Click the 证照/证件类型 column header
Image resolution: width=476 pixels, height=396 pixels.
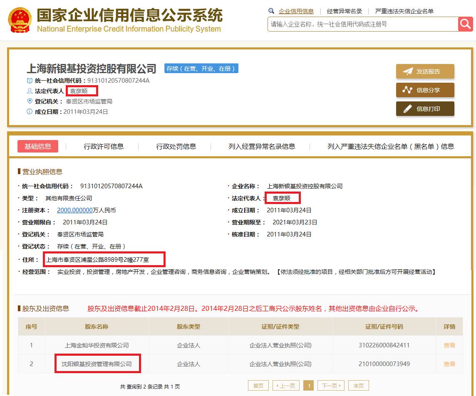[280, 327]
